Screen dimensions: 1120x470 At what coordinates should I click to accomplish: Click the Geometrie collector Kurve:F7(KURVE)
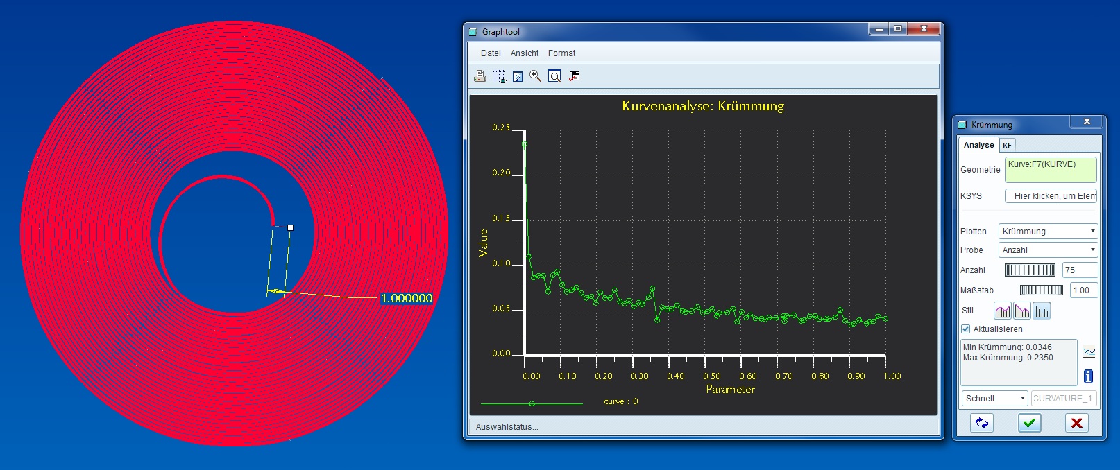click(x=1051, y=170)
